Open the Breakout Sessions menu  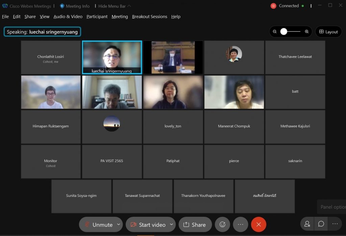point(149,17)
